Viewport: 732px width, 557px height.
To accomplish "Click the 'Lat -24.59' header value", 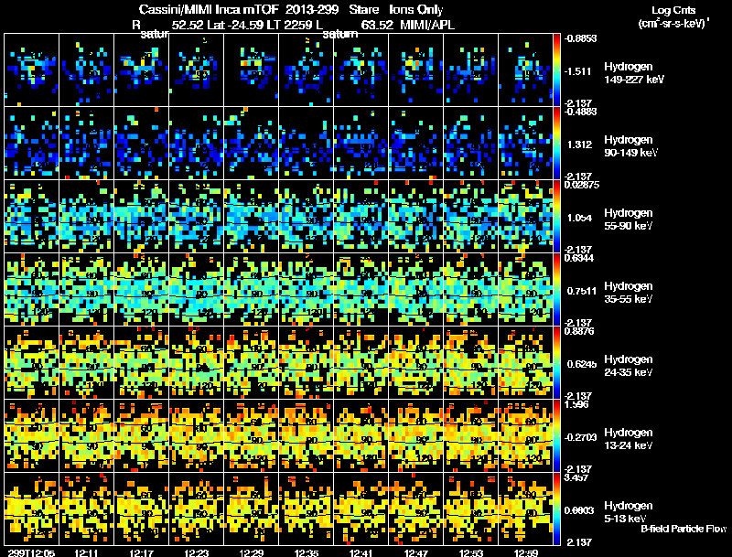I will click(236, 25).
